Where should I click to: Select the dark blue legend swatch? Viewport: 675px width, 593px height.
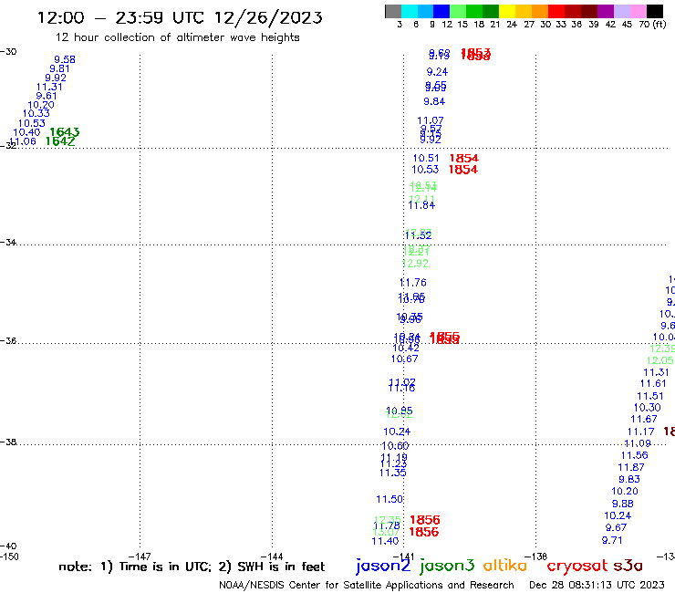(441, 11)
